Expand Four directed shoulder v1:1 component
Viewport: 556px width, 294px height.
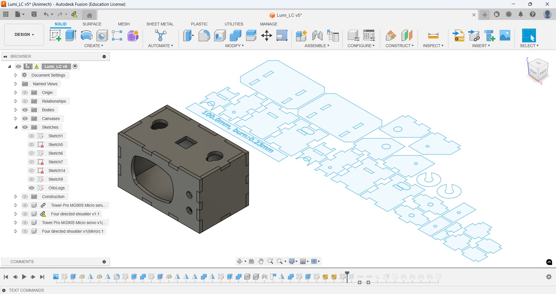(x=16, y=214)
